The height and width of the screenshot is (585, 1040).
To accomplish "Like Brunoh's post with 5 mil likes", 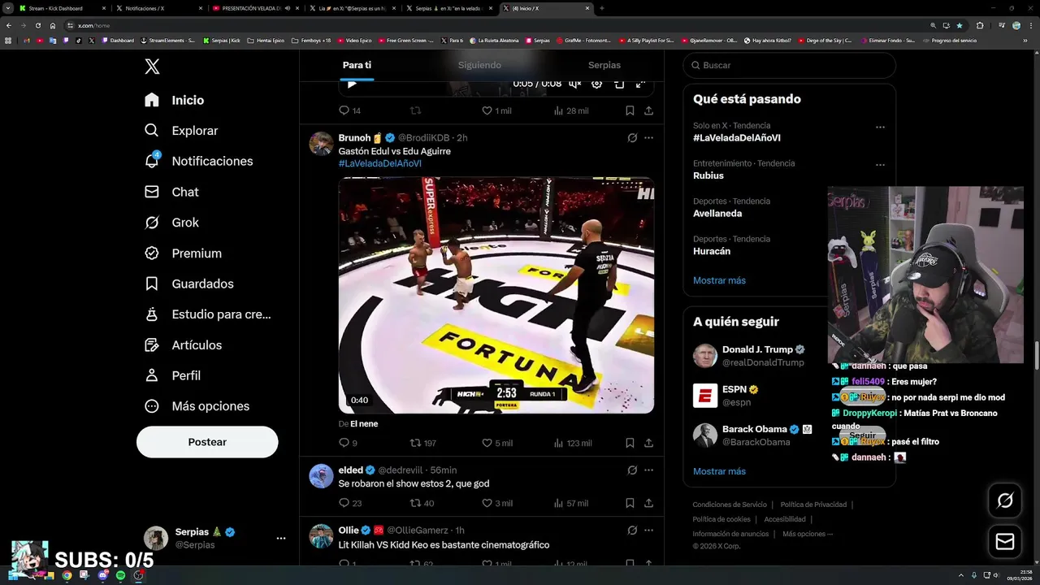I will pos(497,444).
